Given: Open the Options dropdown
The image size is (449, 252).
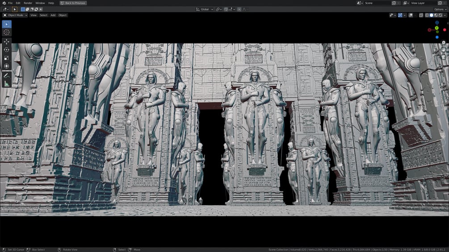Looking at the screenshot, I should click(440, 9).
